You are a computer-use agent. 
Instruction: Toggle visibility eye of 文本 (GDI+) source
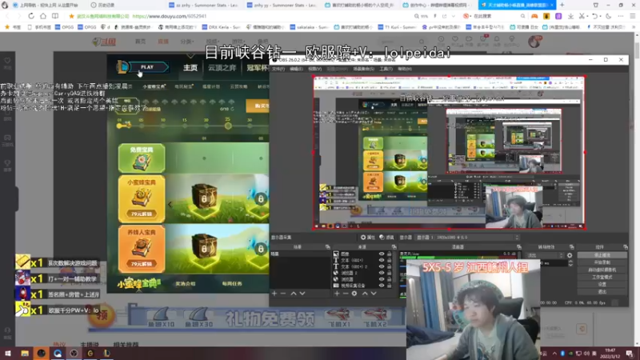point(382,261)
